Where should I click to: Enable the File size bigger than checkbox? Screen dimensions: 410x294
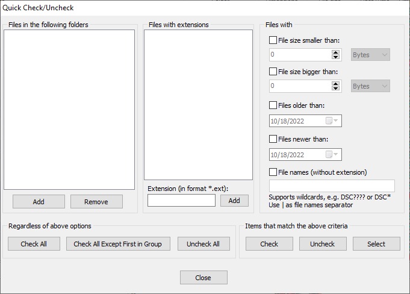tap(273, 72)
